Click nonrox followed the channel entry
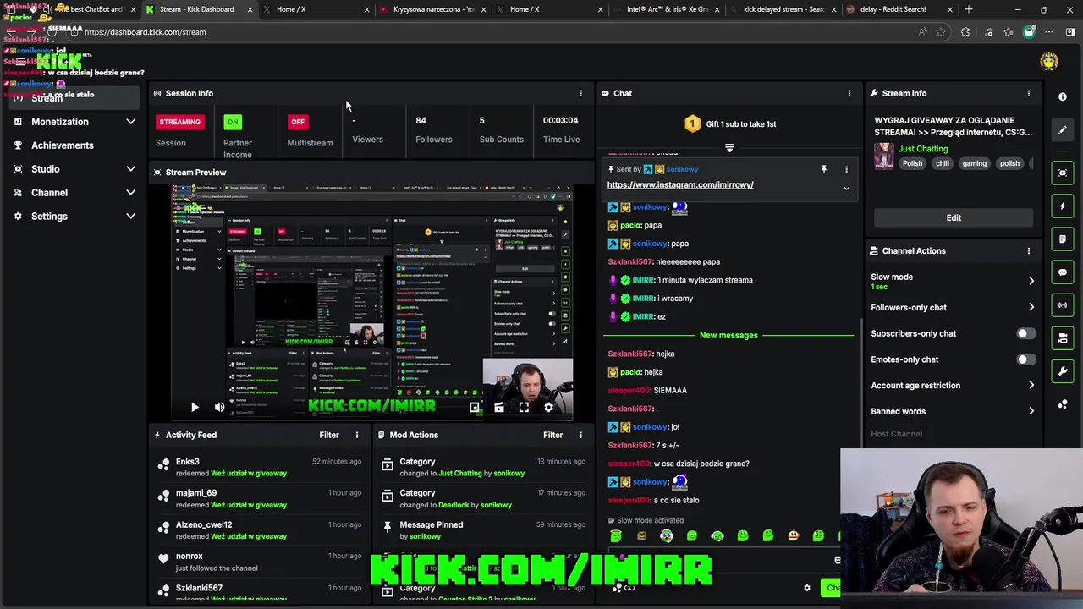This screenshot has width=1083, height=609. pos(260,562)
